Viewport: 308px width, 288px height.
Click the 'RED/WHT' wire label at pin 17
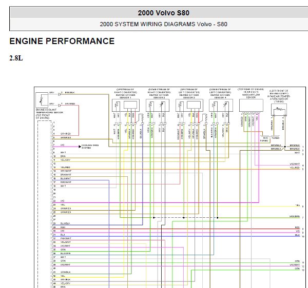pyautogui.click(x=66, y=182)
